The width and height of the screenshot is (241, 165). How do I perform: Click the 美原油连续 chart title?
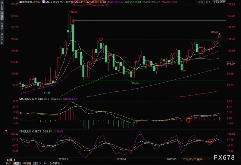[26, 2]
